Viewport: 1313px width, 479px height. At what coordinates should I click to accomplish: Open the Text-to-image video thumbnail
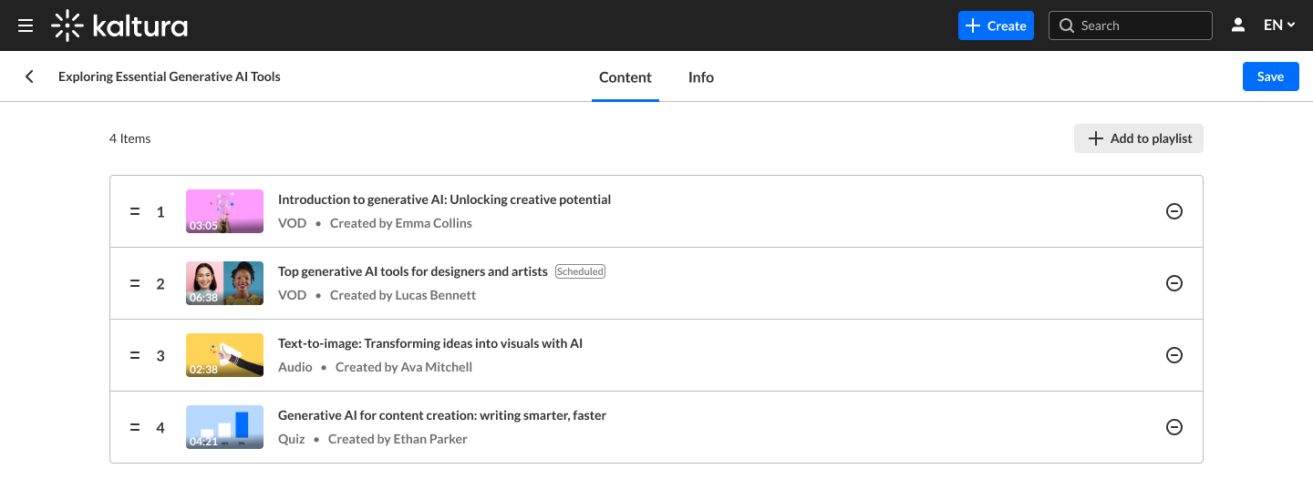[224, 355]
